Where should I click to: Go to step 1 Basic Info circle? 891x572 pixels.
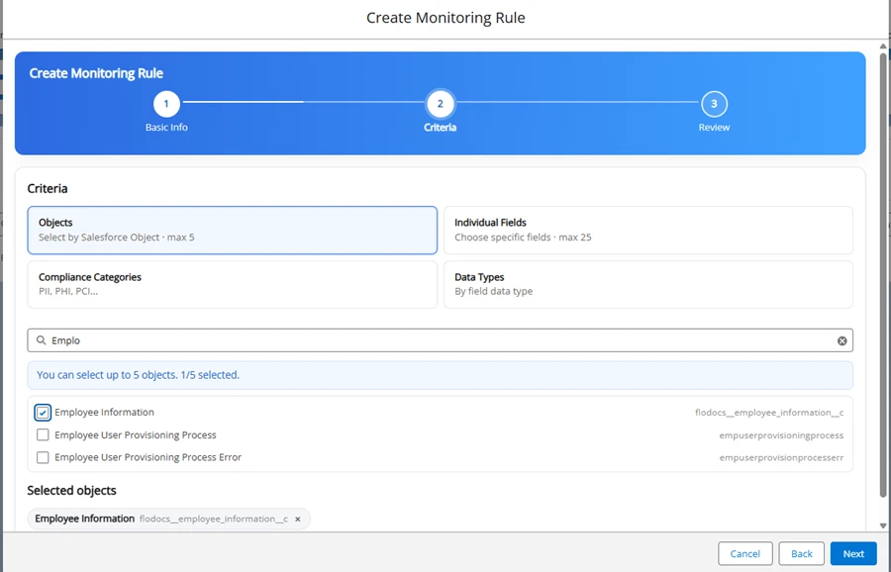166,104
